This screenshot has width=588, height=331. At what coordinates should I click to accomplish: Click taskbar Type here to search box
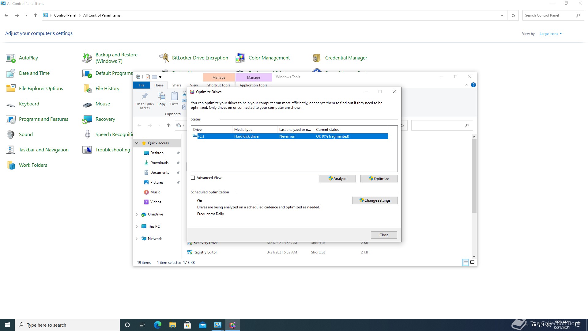67,325
